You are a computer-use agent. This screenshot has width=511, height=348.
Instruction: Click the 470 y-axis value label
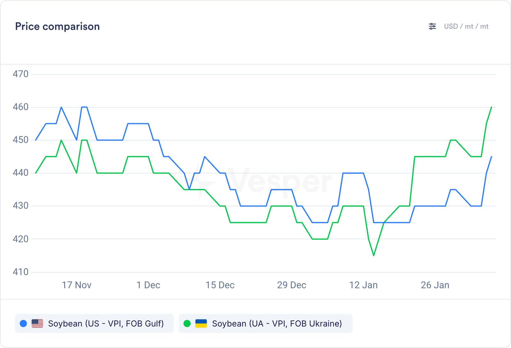tap(20, 74)
